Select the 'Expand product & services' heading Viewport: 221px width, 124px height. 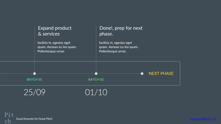click(55, 31)
